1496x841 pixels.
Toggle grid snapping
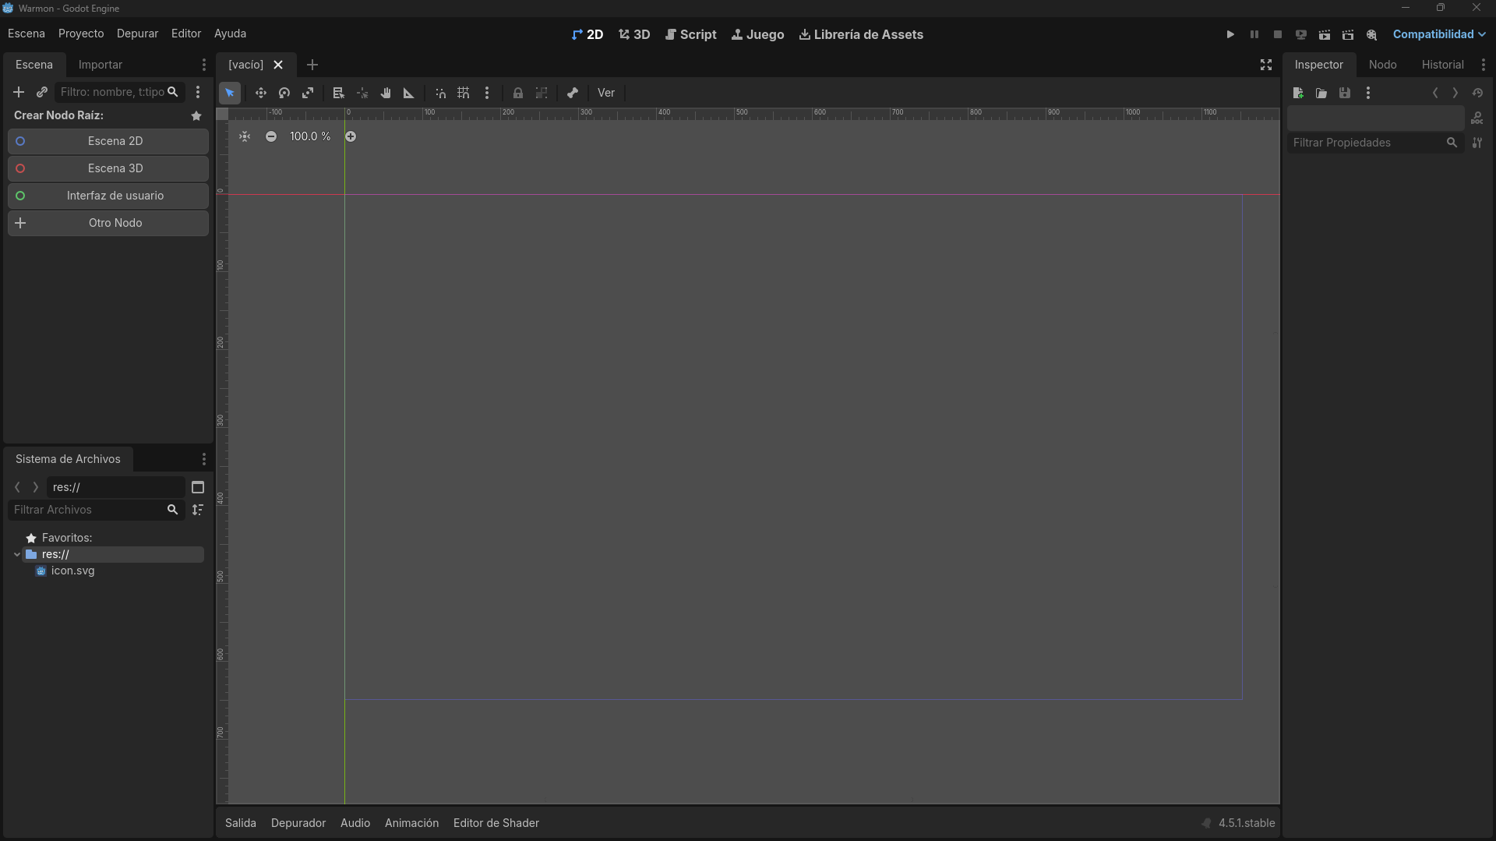point(464,93)
